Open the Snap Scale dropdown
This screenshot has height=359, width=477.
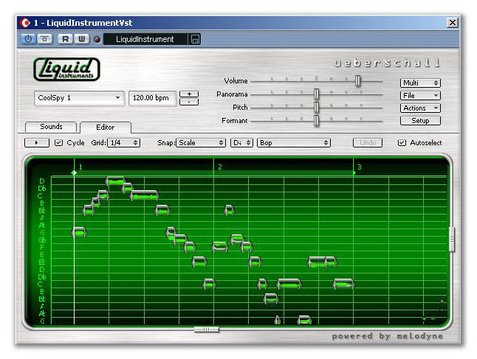click(x=201, y=143)
